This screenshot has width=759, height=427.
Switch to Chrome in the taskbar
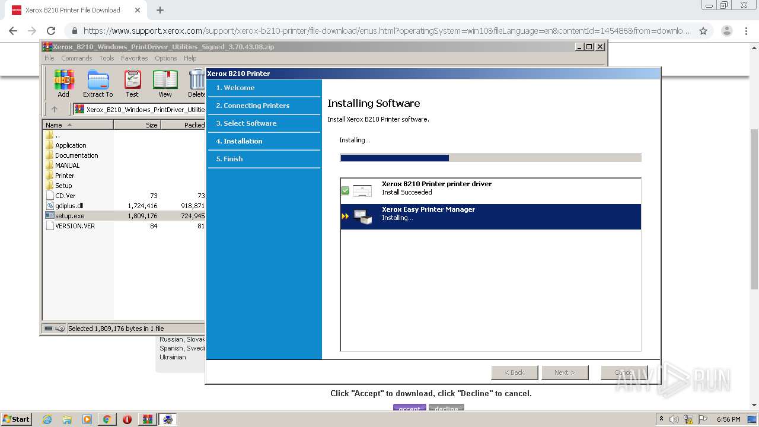pyautogui.click(x=107, y=419)
